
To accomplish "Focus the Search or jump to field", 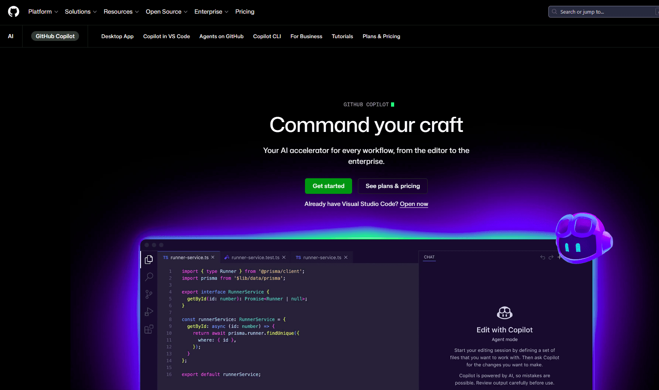I will 604,12.
